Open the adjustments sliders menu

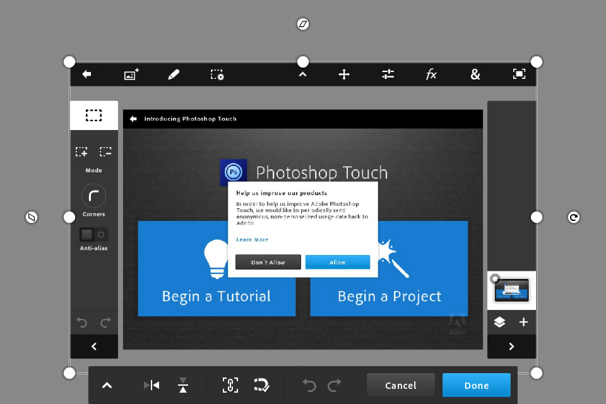tap(388, 74)
